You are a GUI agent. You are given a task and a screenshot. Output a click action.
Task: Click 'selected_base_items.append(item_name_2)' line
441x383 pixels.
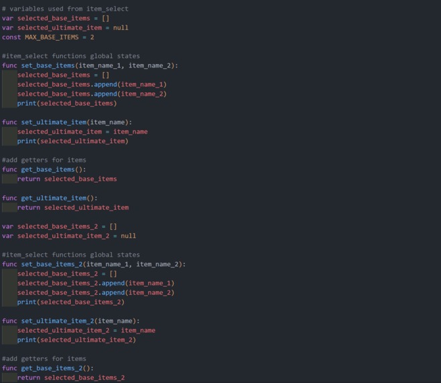(x=92, y=94)
